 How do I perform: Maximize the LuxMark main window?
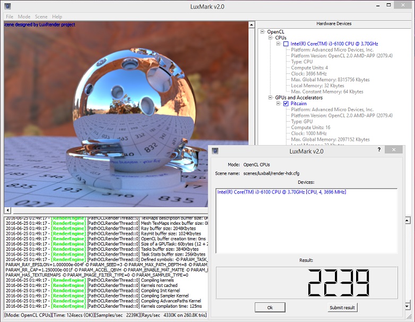[x=388, y=5]
